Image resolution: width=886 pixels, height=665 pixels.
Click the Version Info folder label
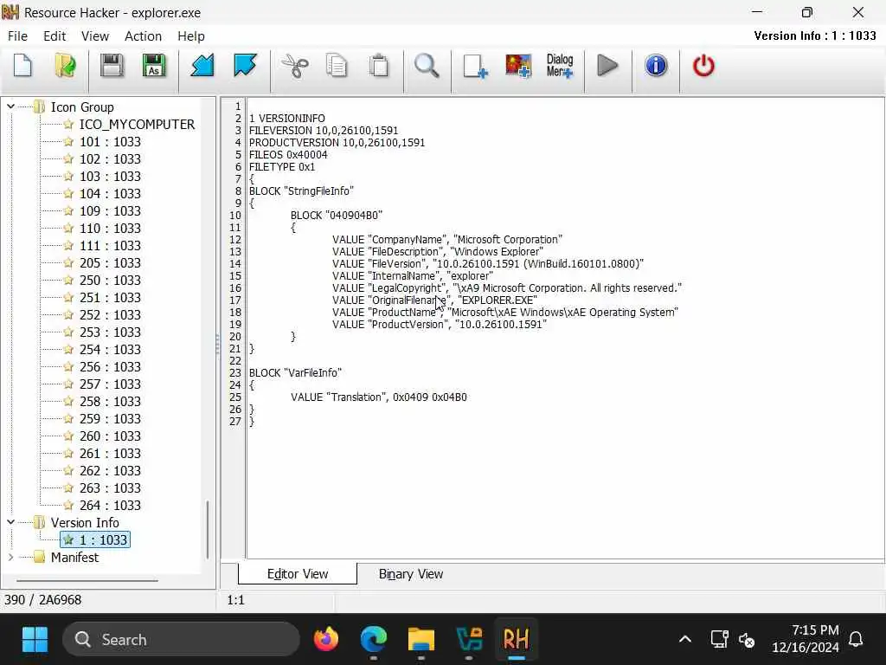(85, 522)
